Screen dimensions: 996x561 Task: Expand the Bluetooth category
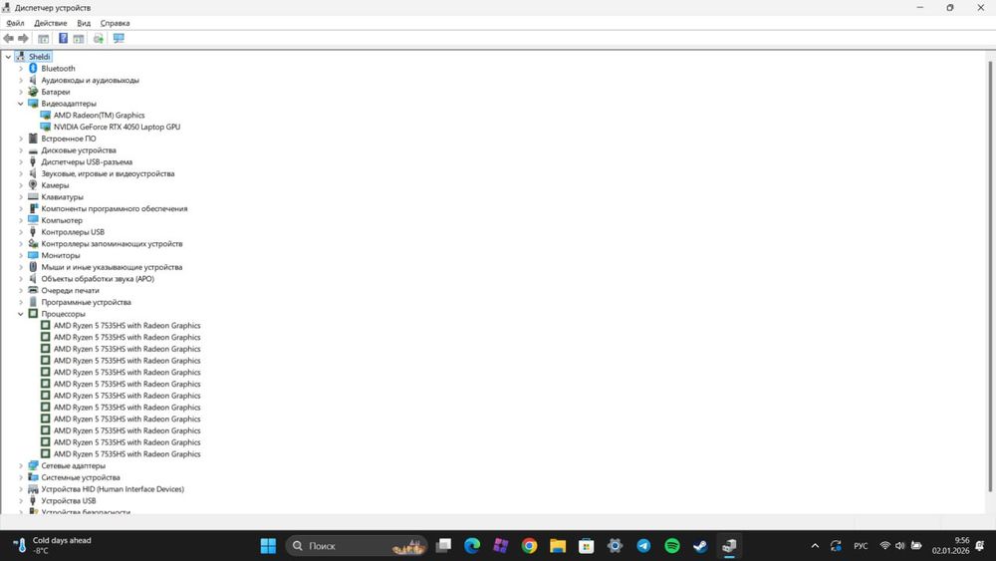coord(20,68)
